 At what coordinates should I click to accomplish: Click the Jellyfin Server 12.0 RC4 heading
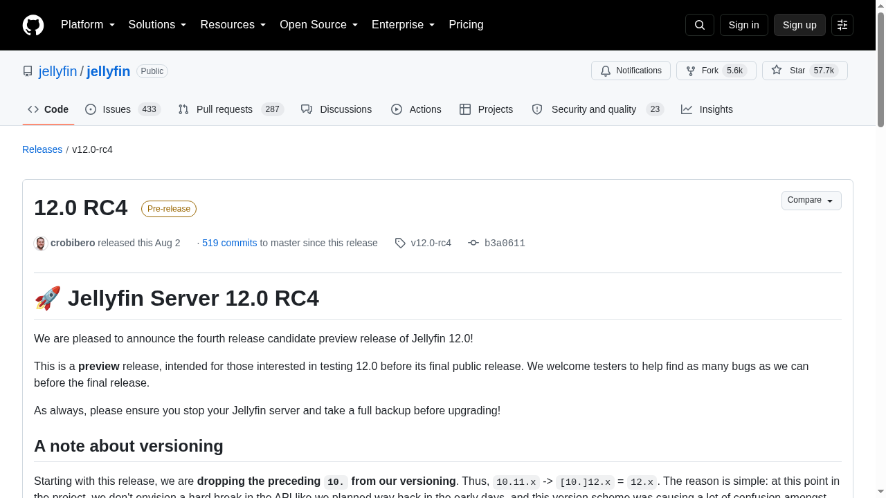(x=177, y=298)
